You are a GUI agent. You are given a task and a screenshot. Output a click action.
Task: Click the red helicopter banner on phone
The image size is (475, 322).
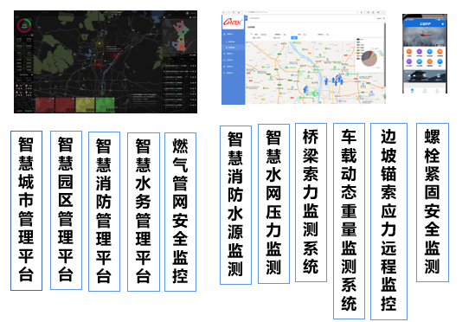pyautogui.click(x=425, y=36)
